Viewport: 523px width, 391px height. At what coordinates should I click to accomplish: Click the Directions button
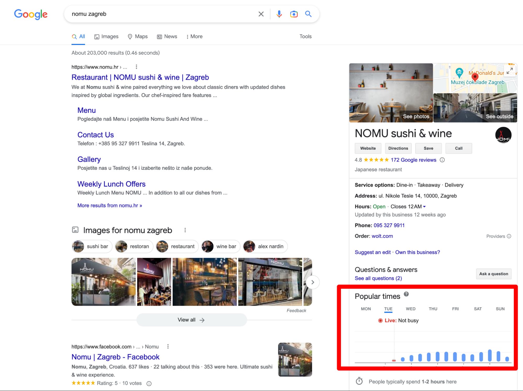pyautogui.click(x=398, y=148)
